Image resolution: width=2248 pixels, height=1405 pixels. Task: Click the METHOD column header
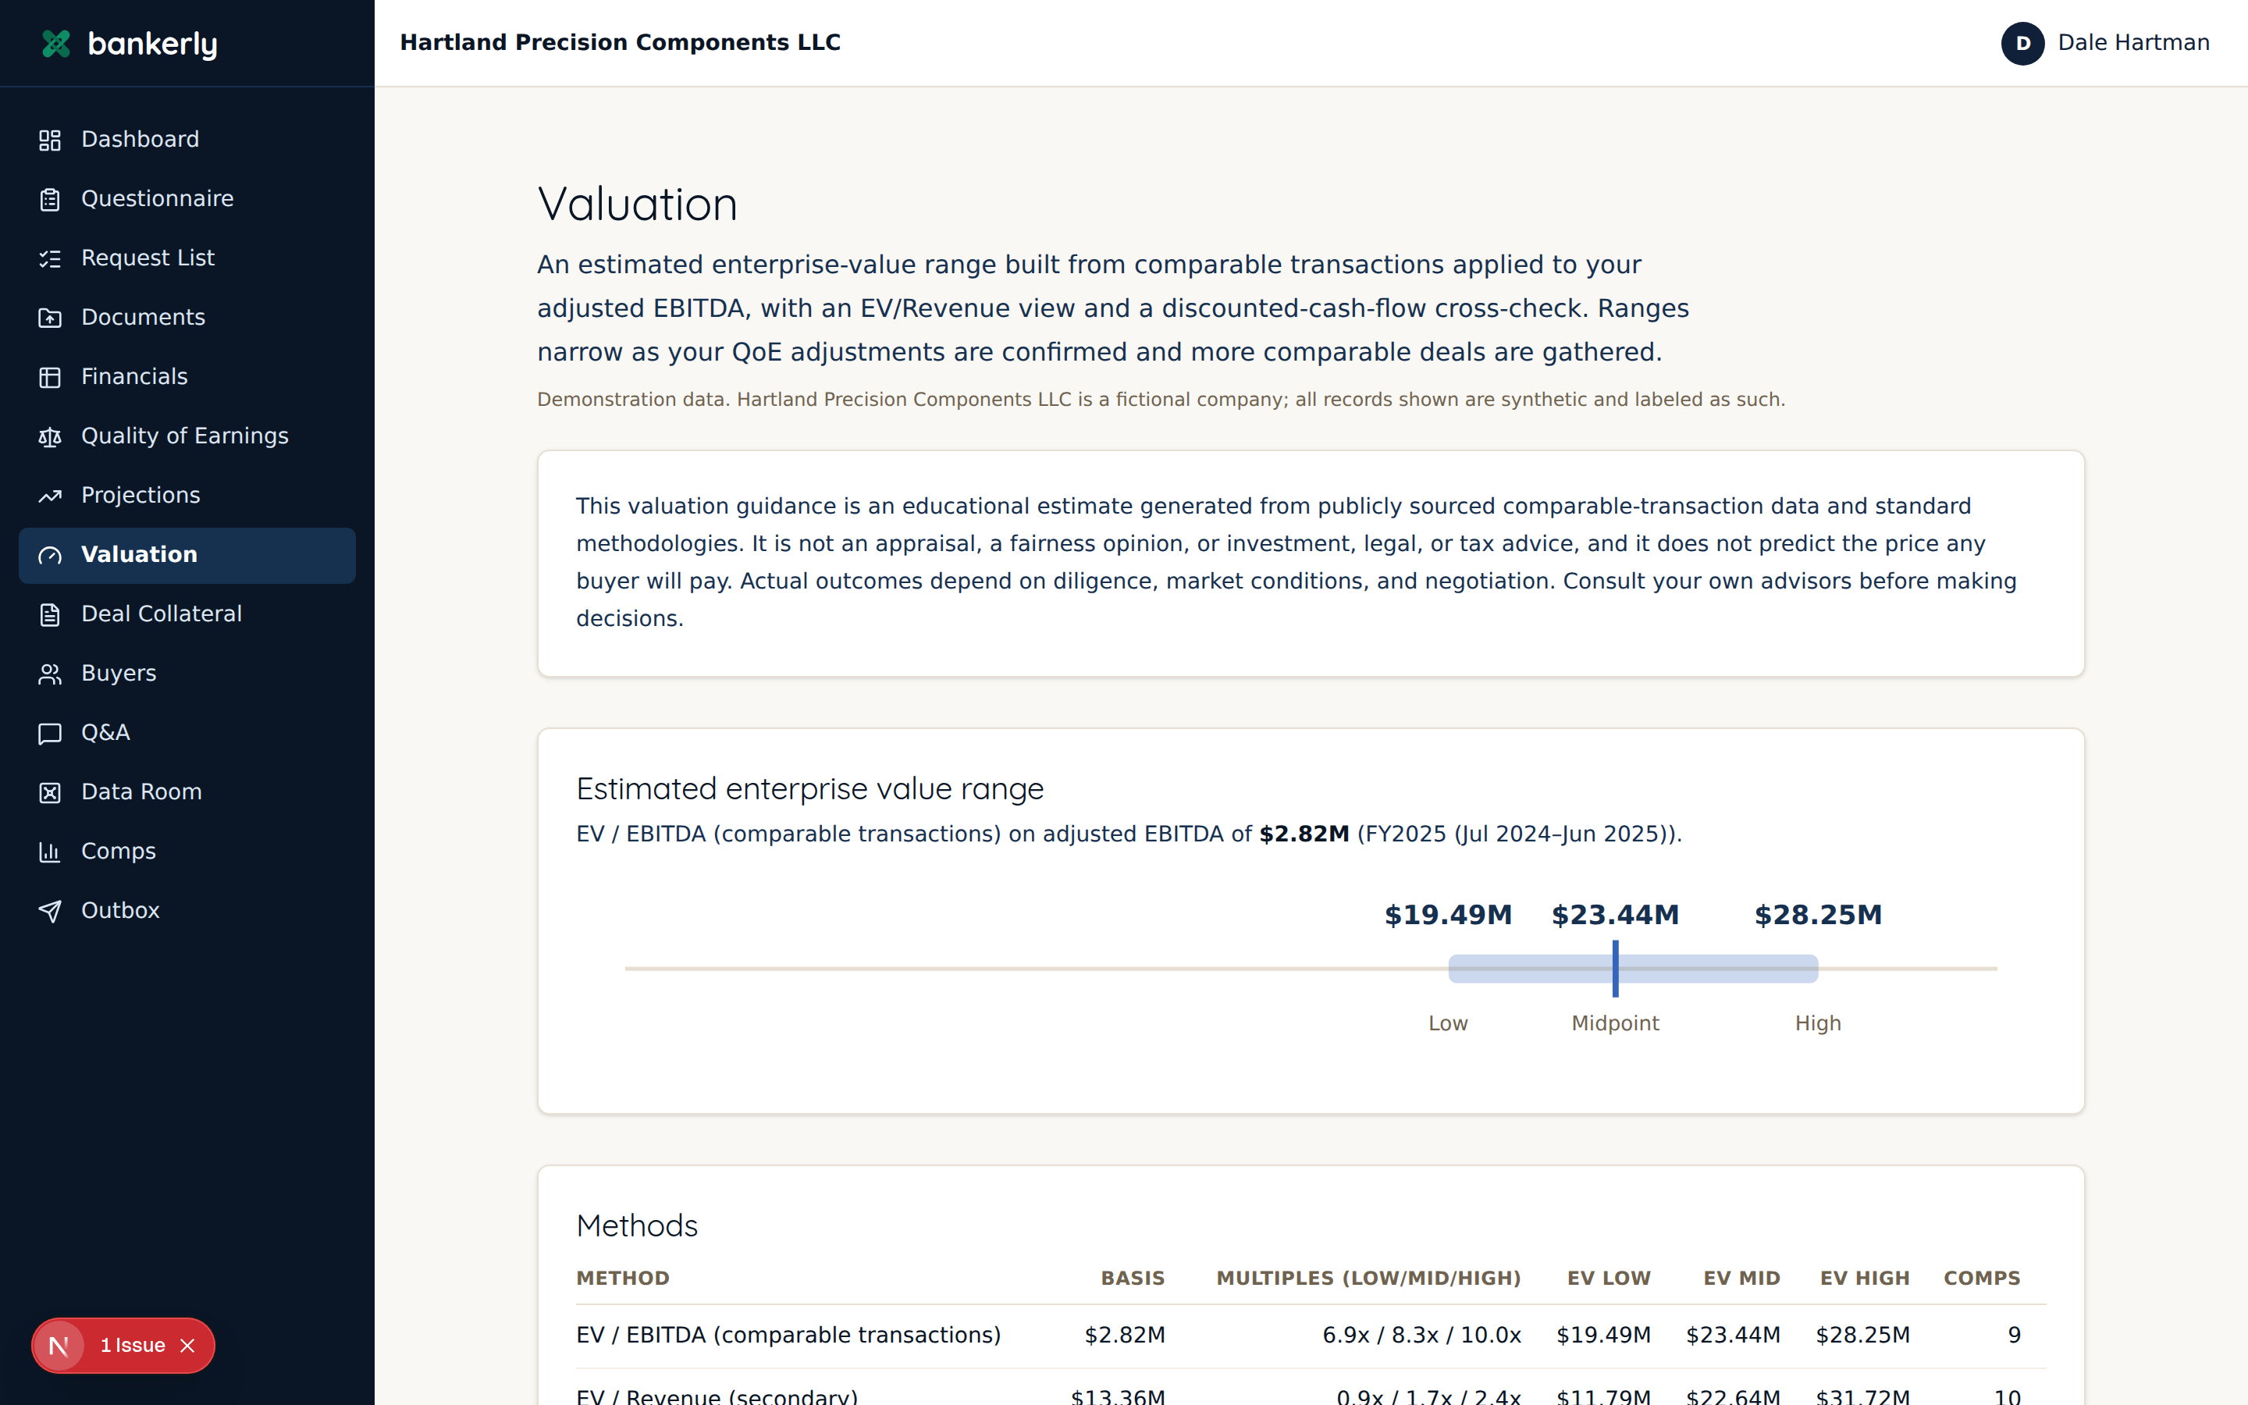[x=622, y=1279]
